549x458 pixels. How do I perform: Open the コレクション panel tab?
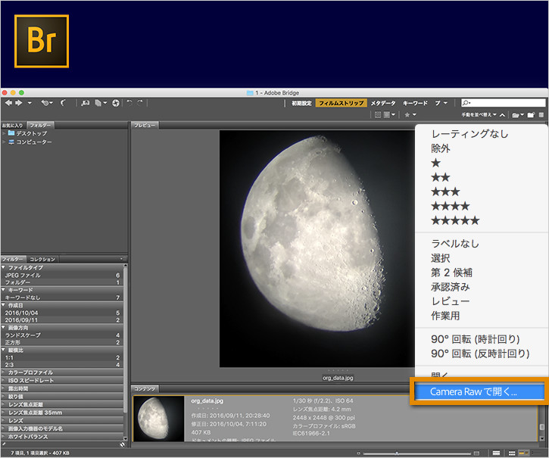click(x=42, y=260)
